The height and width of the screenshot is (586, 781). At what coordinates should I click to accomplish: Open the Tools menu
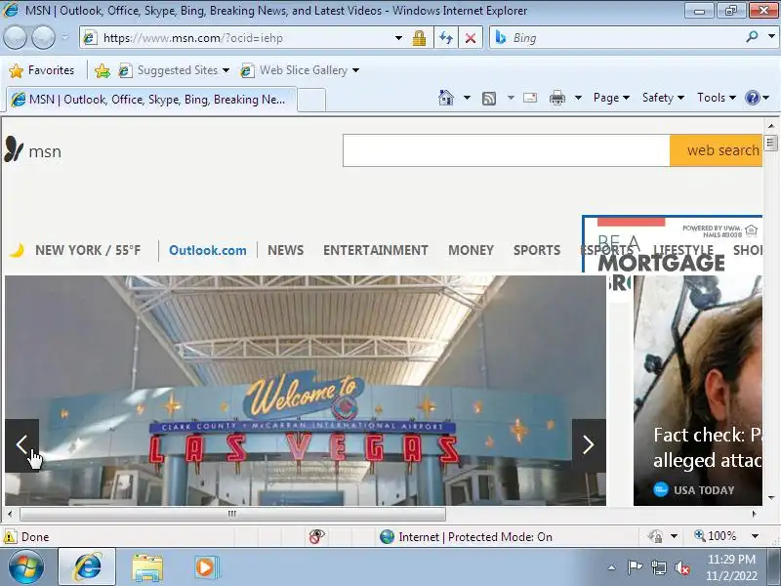tap(717, 98)
